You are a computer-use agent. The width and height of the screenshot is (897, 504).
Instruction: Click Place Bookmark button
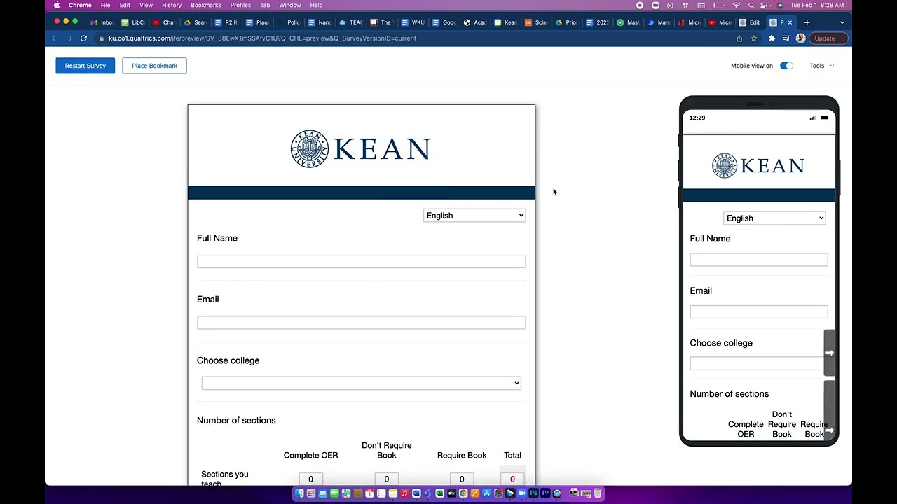(x=154, y=66)
